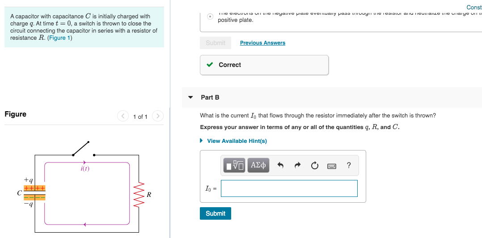
Task: Click the I0 answer input field
Action: 289,188
